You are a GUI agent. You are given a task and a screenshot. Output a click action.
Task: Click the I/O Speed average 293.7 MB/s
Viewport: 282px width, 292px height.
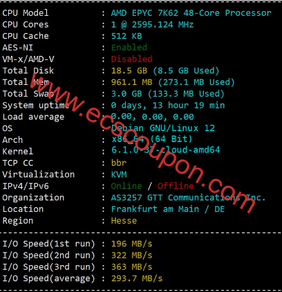point(137,278)
